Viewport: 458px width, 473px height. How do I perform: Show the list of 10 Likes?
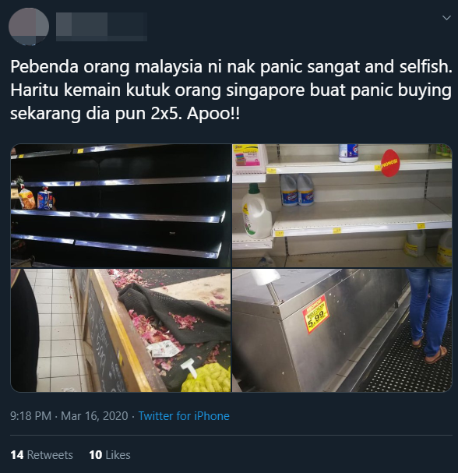tap(110, 455)
